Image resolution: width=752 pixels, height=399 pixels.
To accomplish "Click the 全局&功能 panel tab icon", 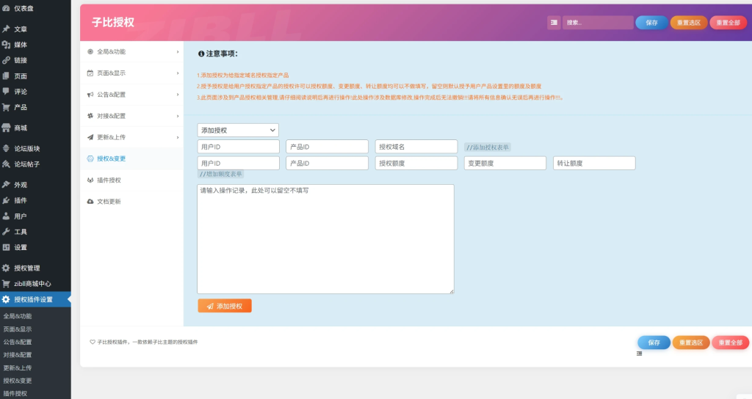I will (x=90, y=51).
